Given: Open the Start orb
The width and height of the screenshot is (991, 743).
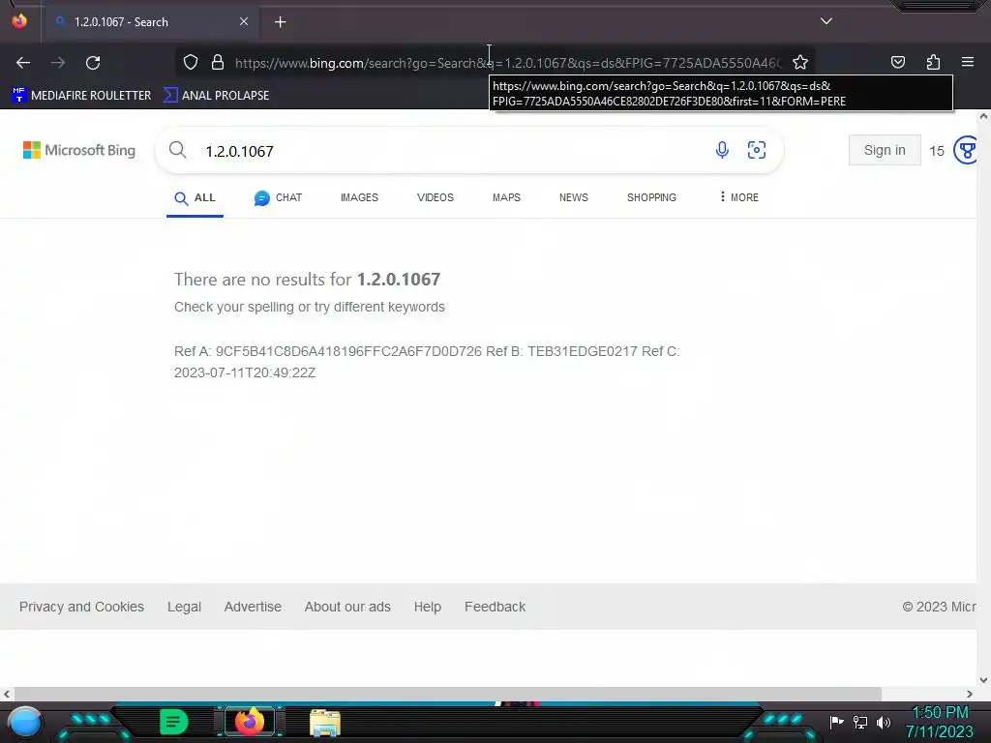Looking at the screenshot, I should click(x=25, y=722).
